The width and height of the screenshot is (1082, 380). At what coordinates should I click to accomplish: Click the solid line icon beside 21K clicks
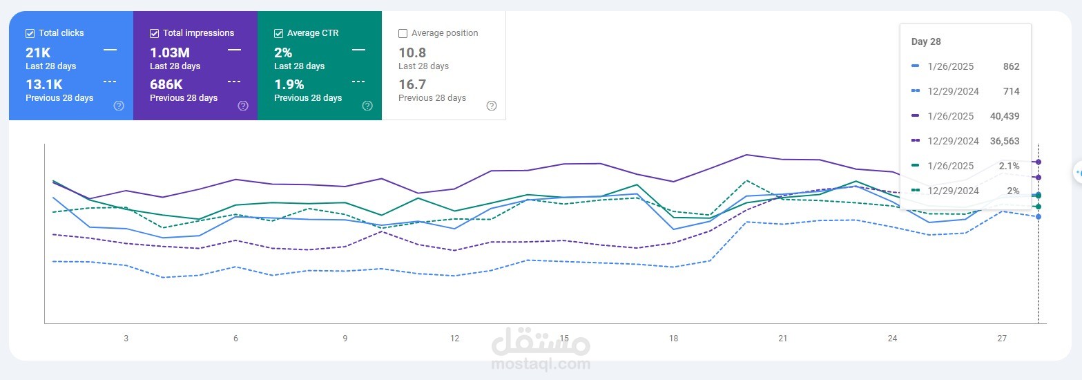pyautogui.click(x=110, y=50)
